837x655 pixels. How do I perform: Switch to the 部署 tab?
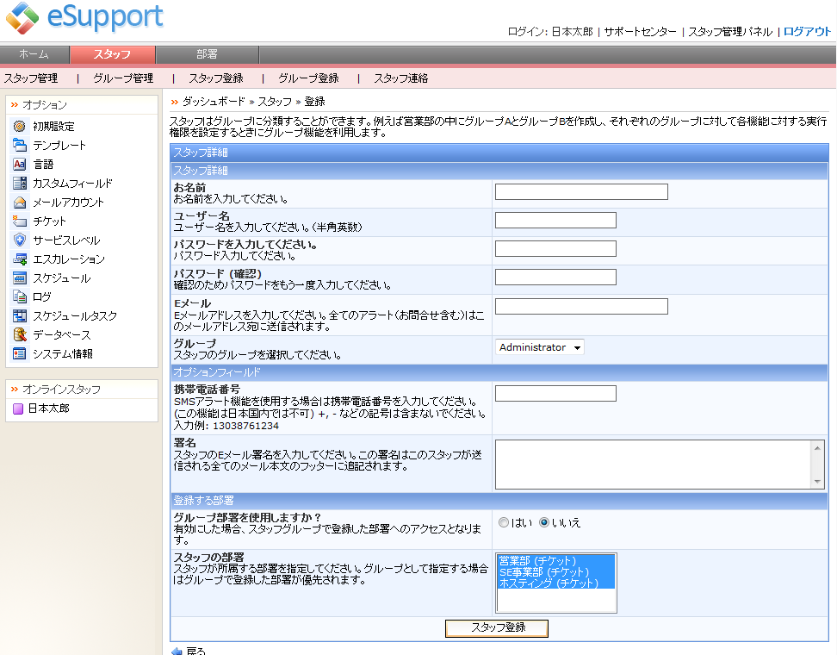tap(207, 53)
